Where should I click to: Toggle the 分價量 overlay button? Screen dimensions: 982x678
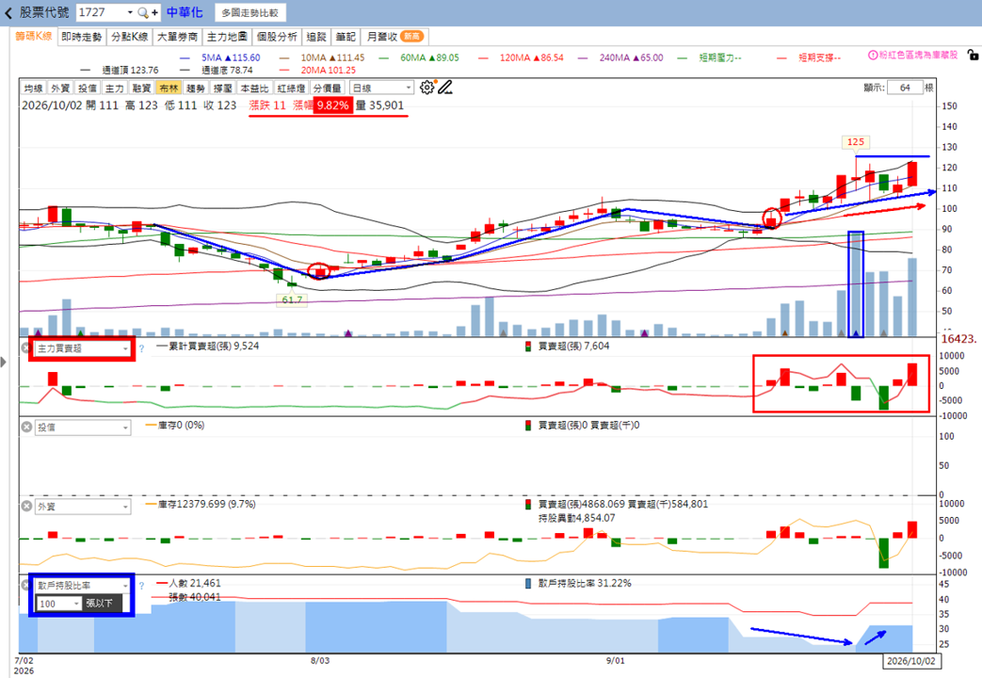tap(327, 89)
